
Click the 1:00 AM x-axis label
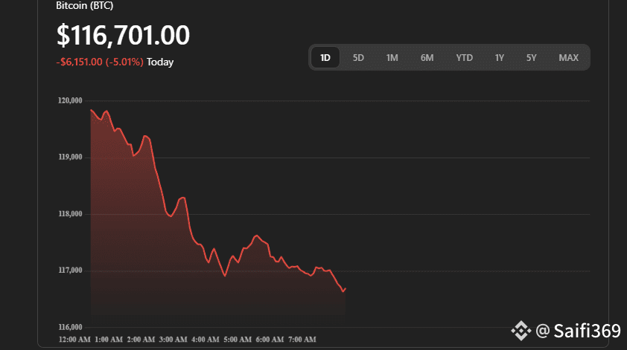pyautogui.click(x=109, y=340)
